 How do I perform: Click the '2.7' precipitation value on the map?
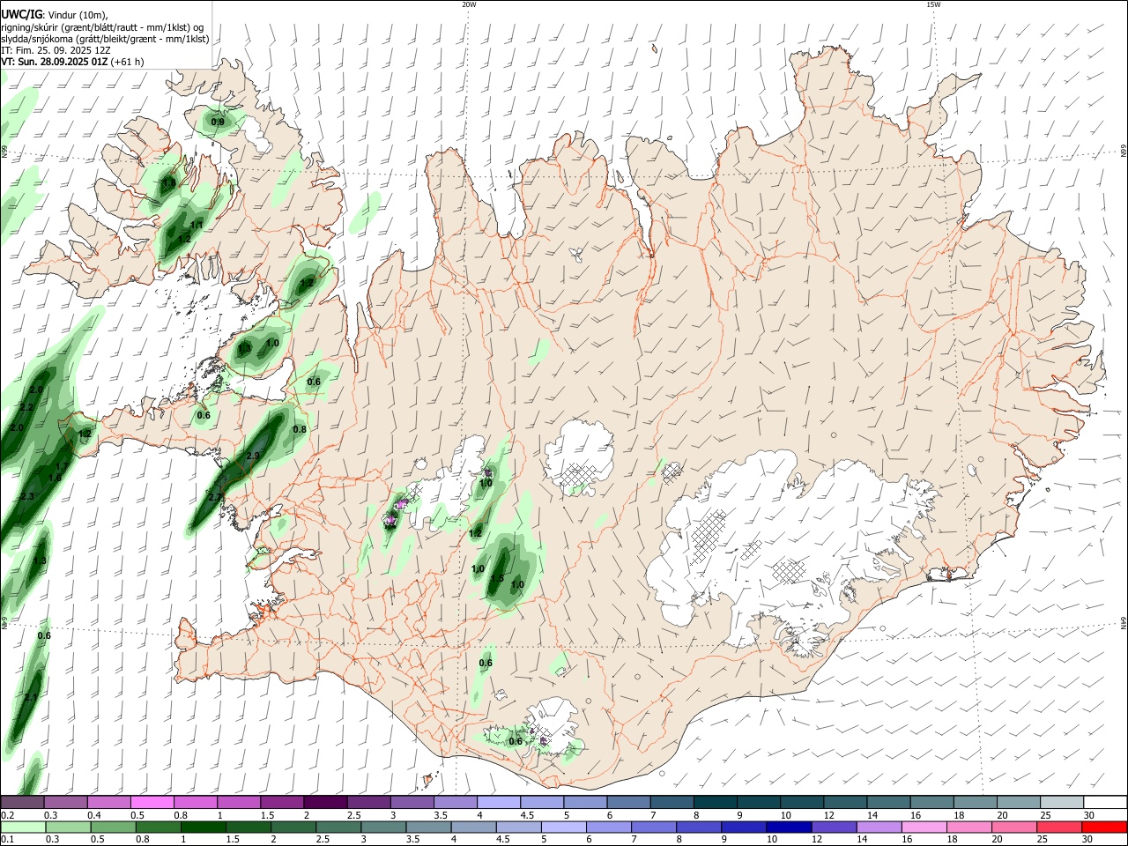coord(215,498)
